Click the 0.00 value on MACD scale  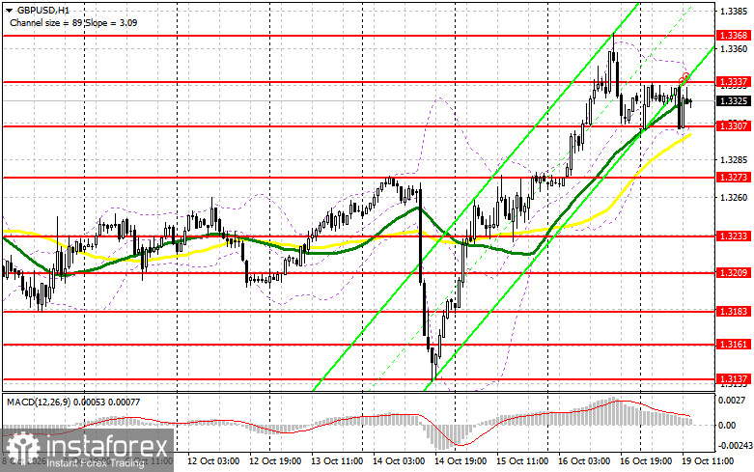point(727,426)
